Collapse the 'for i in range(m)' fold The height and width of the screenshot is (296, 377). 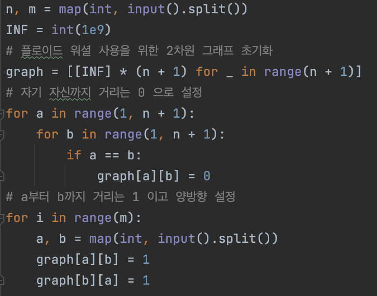(x=1, y=218)
